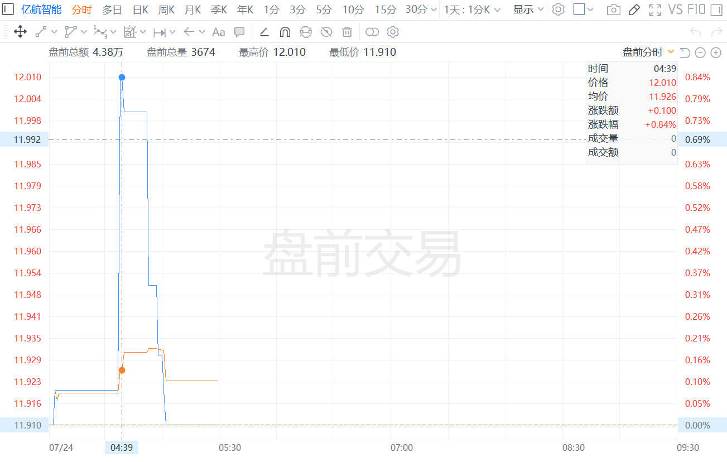Expand the layout square dropdown arrow
727x462 pixels.
(x=591, y=10)
